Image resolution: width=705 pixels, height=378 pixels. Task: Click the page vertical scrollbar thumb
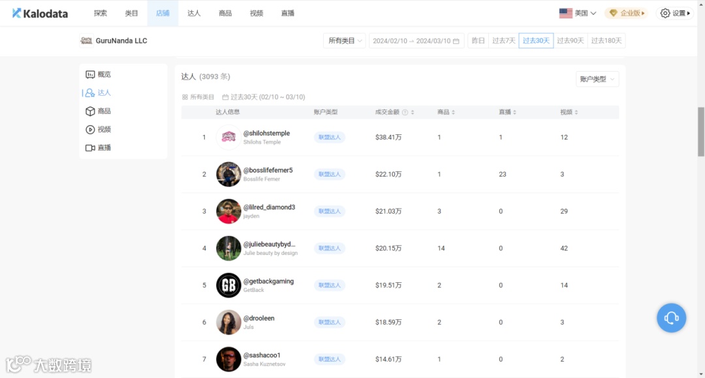701,132
